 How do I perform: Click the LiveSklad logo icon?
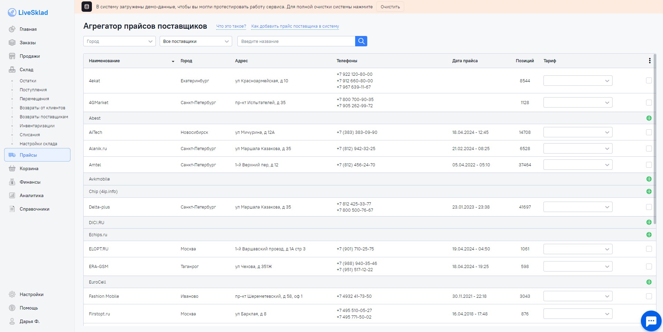[12, 12]
